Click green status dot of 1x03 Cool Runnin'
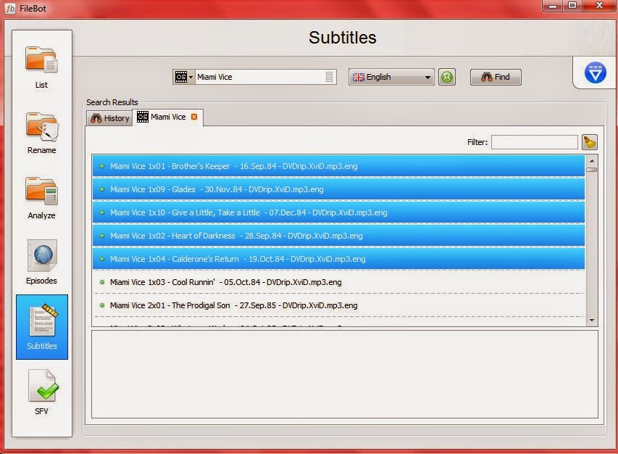The height and width of the screenshot is (454, 618). 102,282
